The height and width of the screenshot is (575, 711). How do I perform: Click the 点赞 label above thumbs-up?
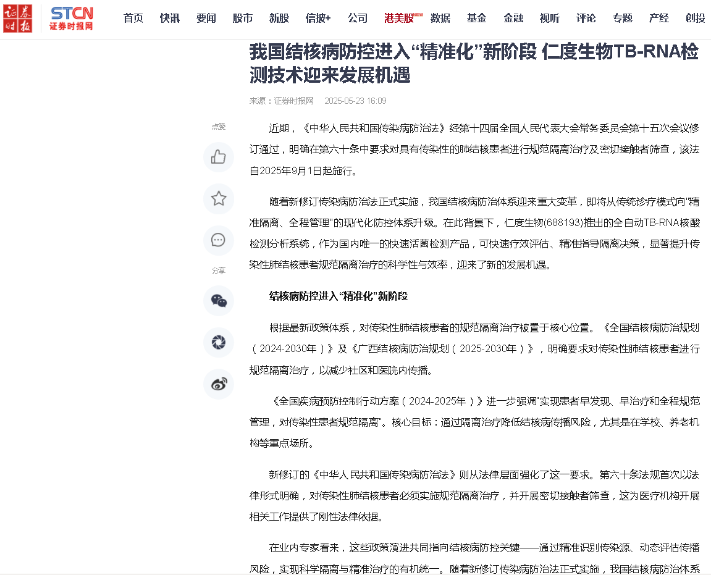(219, 127)
